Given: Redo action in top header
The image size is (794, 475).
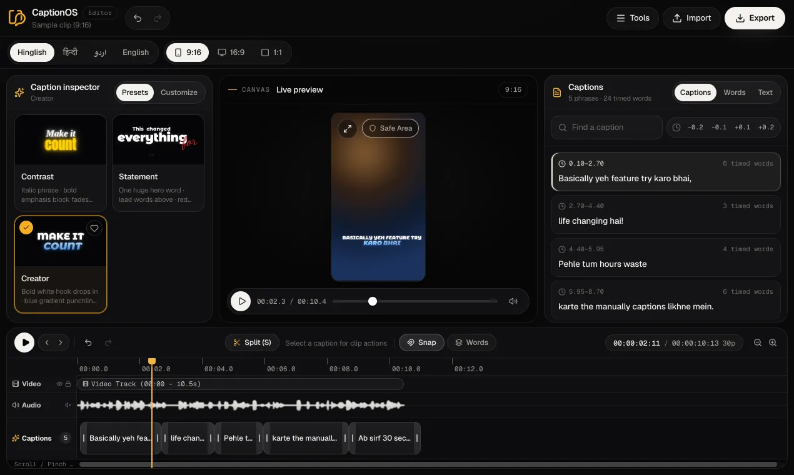Looking at the screenshot, I should click(x=158, y=18).
